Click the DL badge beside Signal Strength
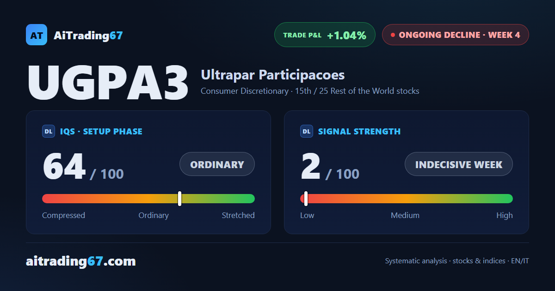Image resolution: width=555 pixels, height=291 pixels. pos(307,132)
